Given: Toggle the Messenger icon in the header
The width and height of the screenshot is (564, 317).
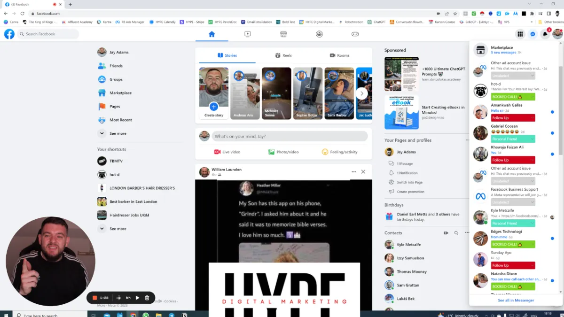Looking at the screenshot, I should [533, 34].
